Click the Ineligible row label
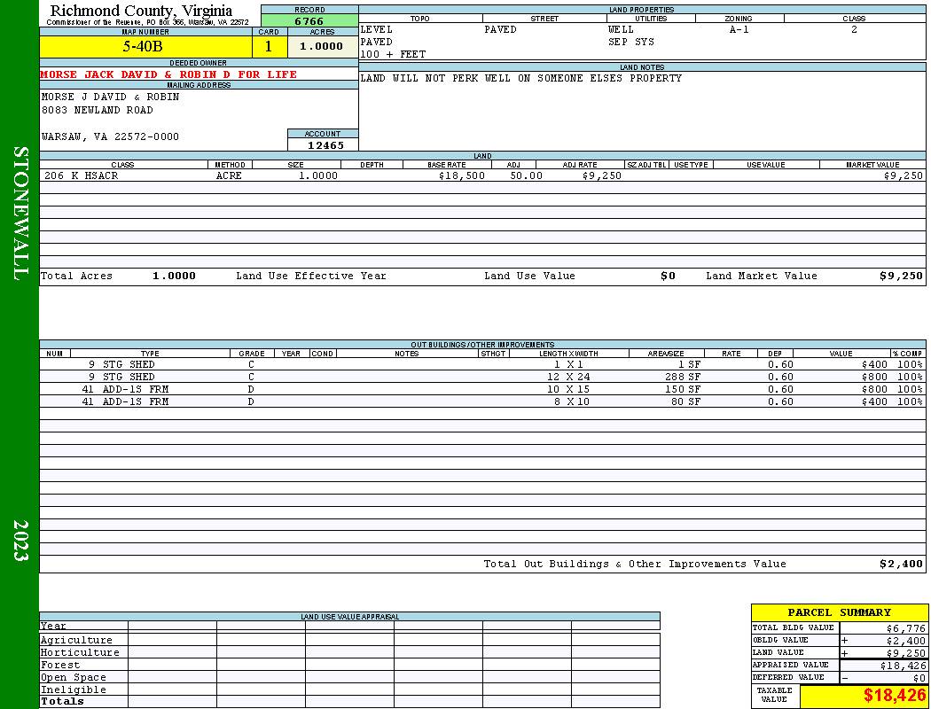This screenshot has height=709, width=931. (x=74, y=690)
